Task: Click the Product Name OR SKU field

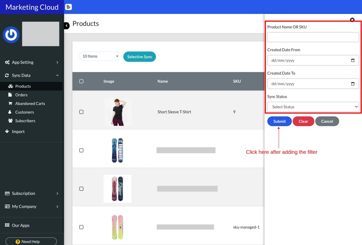Action: coord(313,37)
